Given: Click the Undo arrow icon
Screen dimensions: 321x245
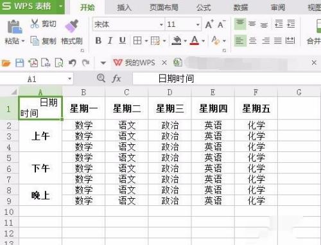Looking at the screenshot, I should (73, 63).
